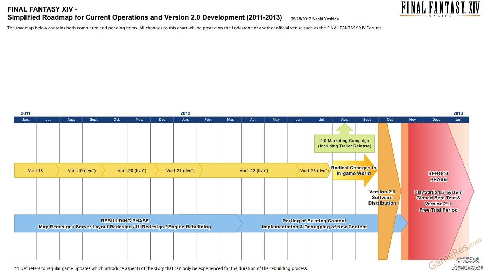This screenshot has height=273, width=485.
Task: Click the Map Redesign / Server Layout Redesign line
Action: pyautogui.click(x=125, y=227)
